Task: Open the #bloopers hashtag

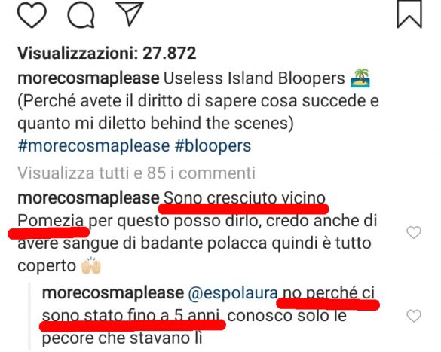Action: coord(213,146)
